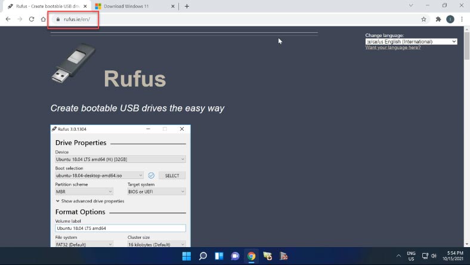Open the Partition scheme MBR dropdown
The height and width of the screenshot is (265, 470).
(84, 192)
